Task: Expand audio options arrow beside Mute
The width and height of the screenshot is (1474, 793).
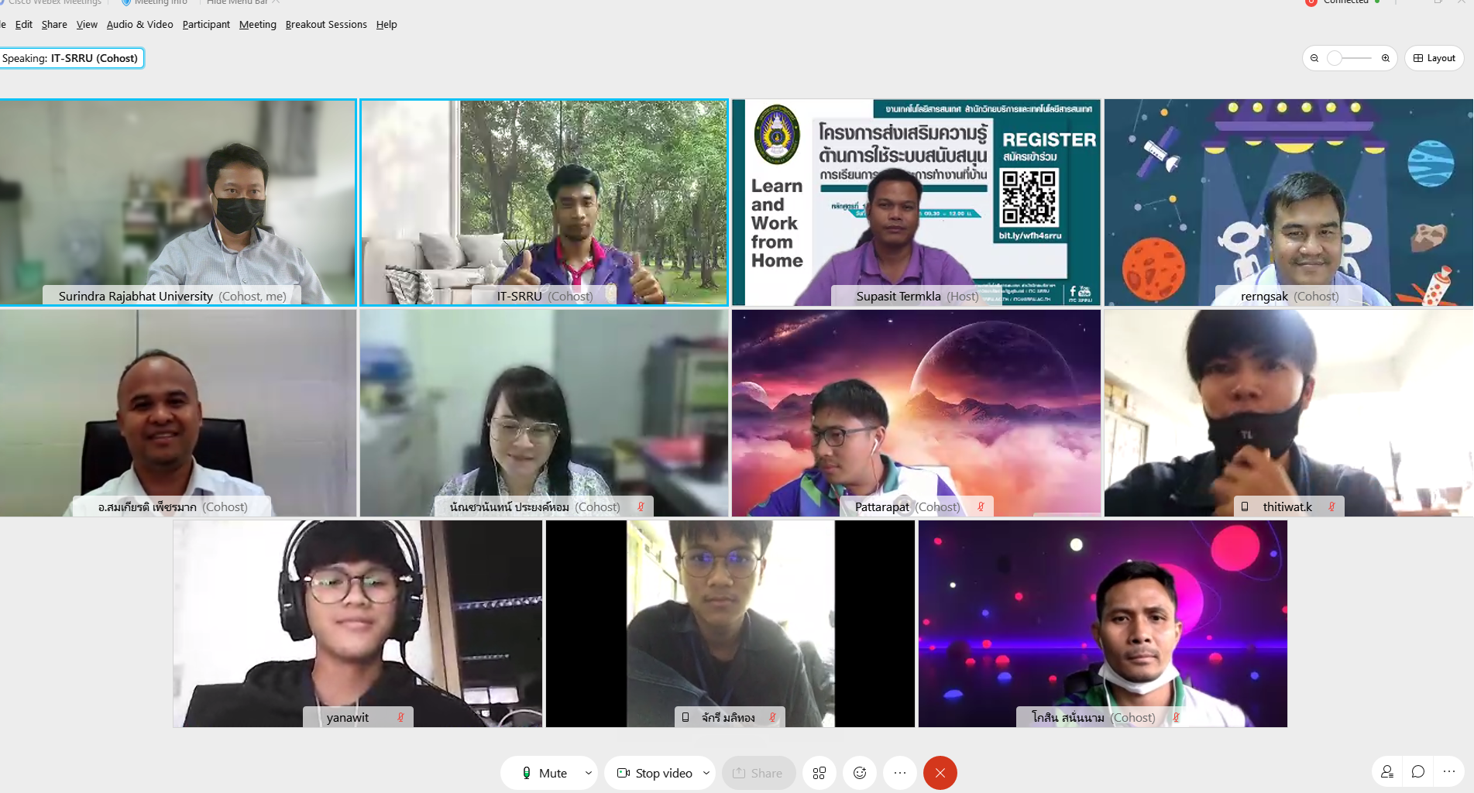Action: (x=589, y=773)
